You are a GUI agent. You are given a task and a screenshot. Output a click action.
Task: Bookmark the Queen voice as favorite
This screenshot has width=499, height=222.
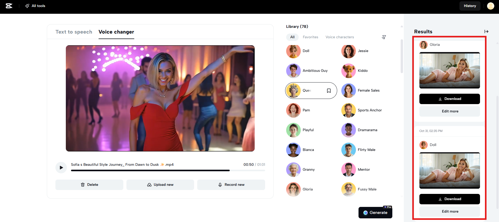click(329, 91)
